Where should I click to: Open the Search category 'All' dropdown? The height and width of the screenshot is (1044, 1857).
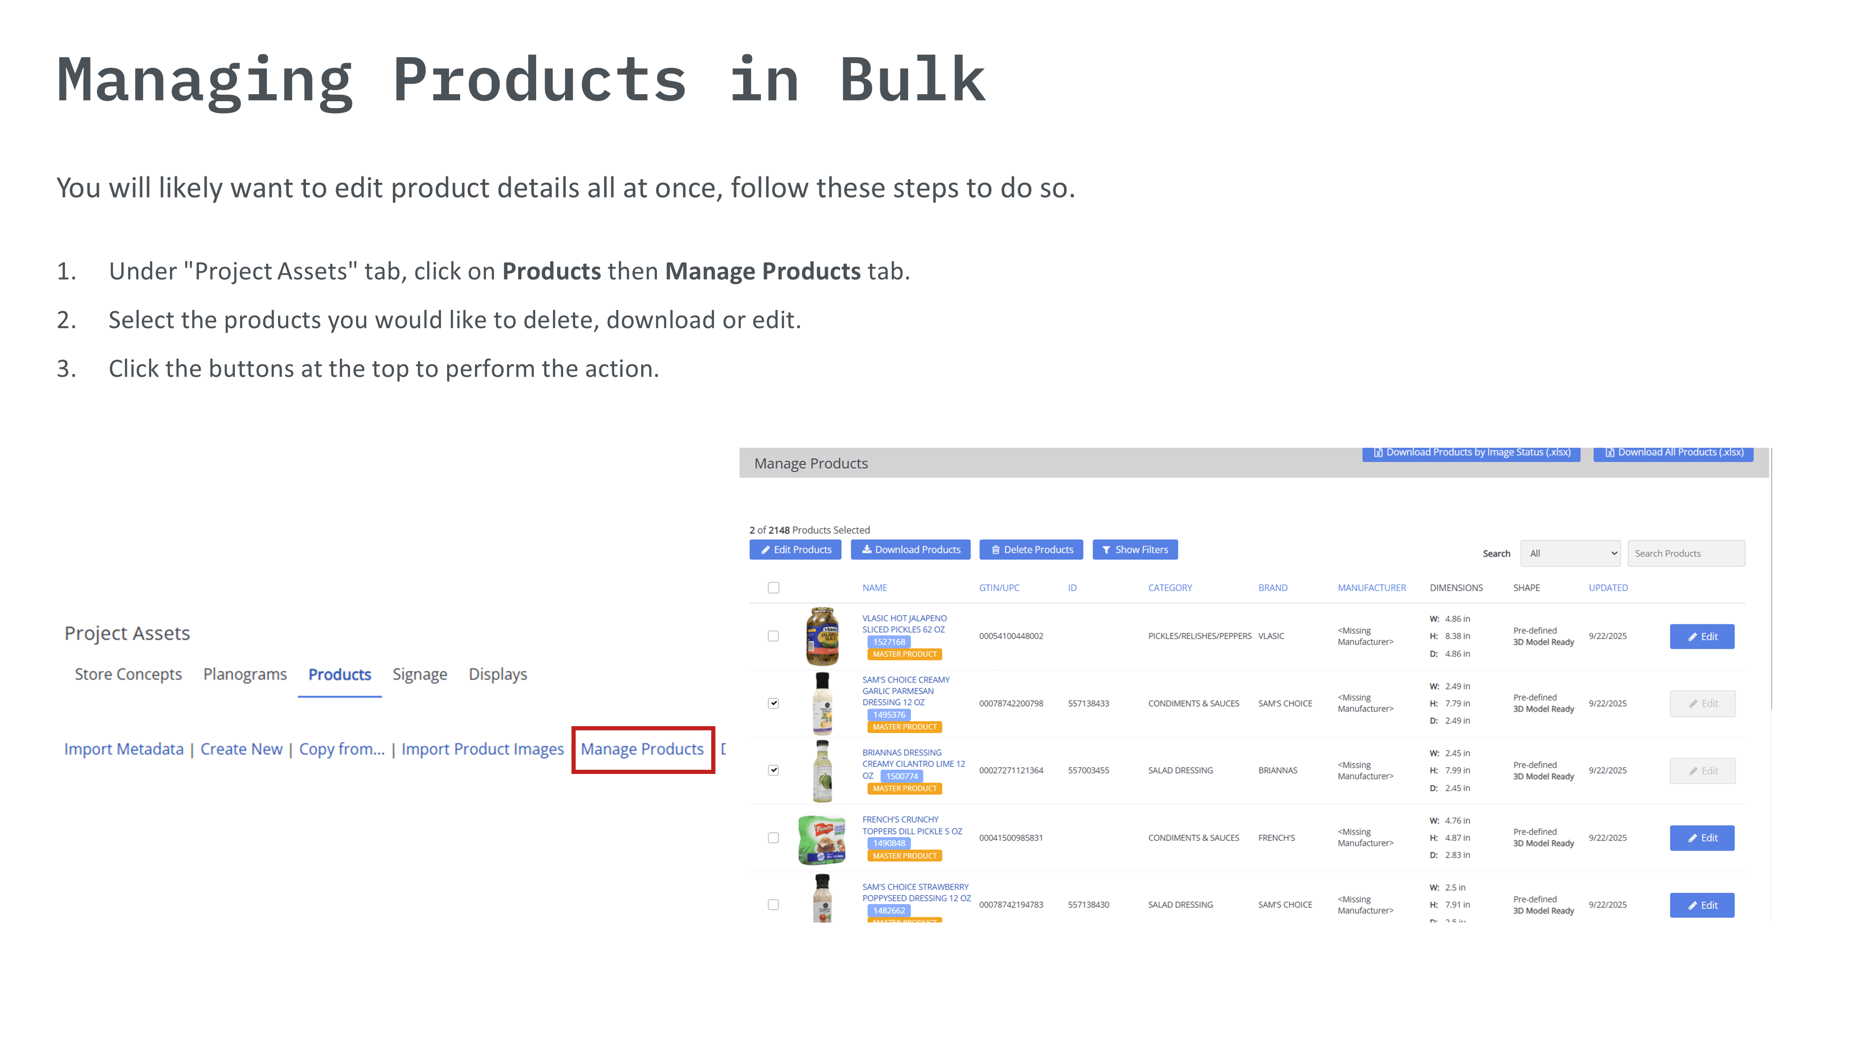click(x=1570, y=554)
